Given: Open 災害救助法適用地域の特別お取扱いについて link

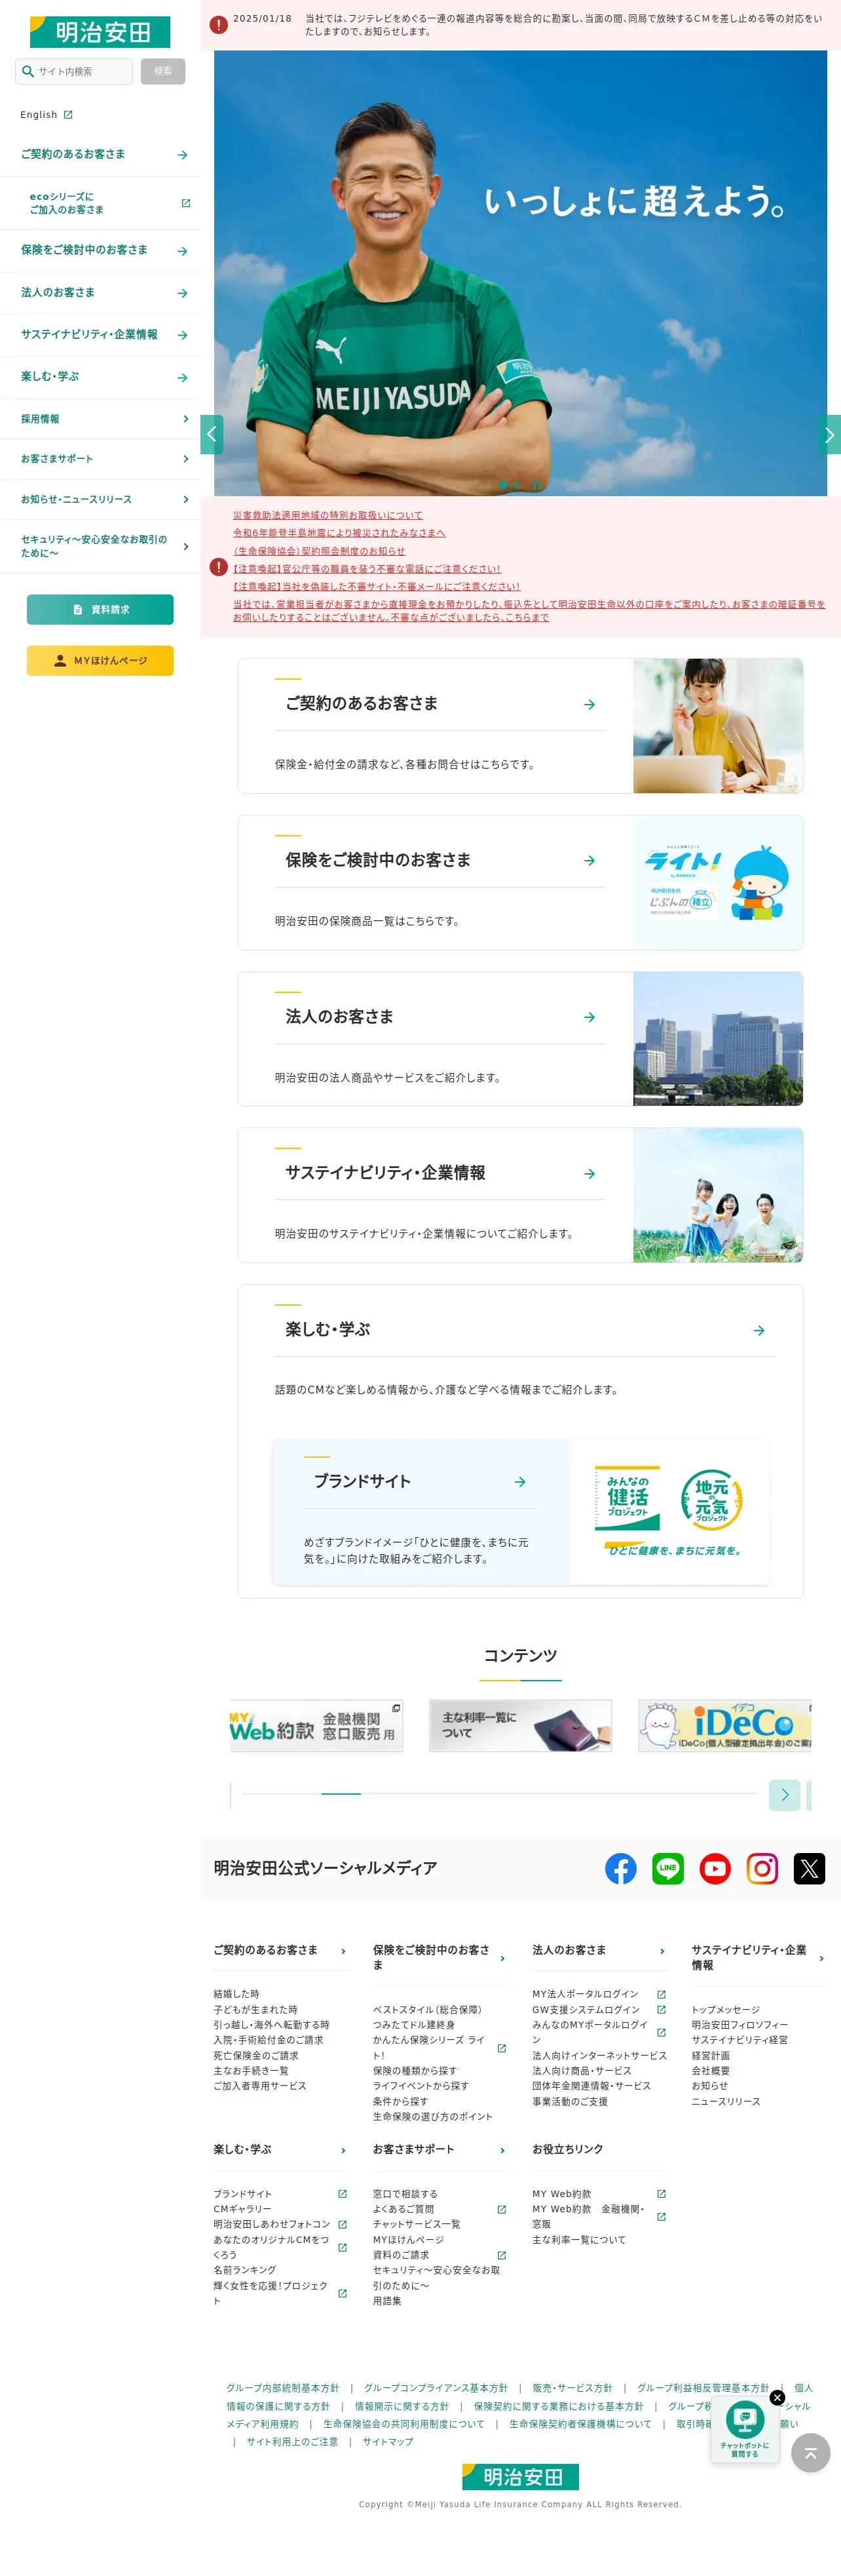Looking at the screenshot, I should pos(327,515).
